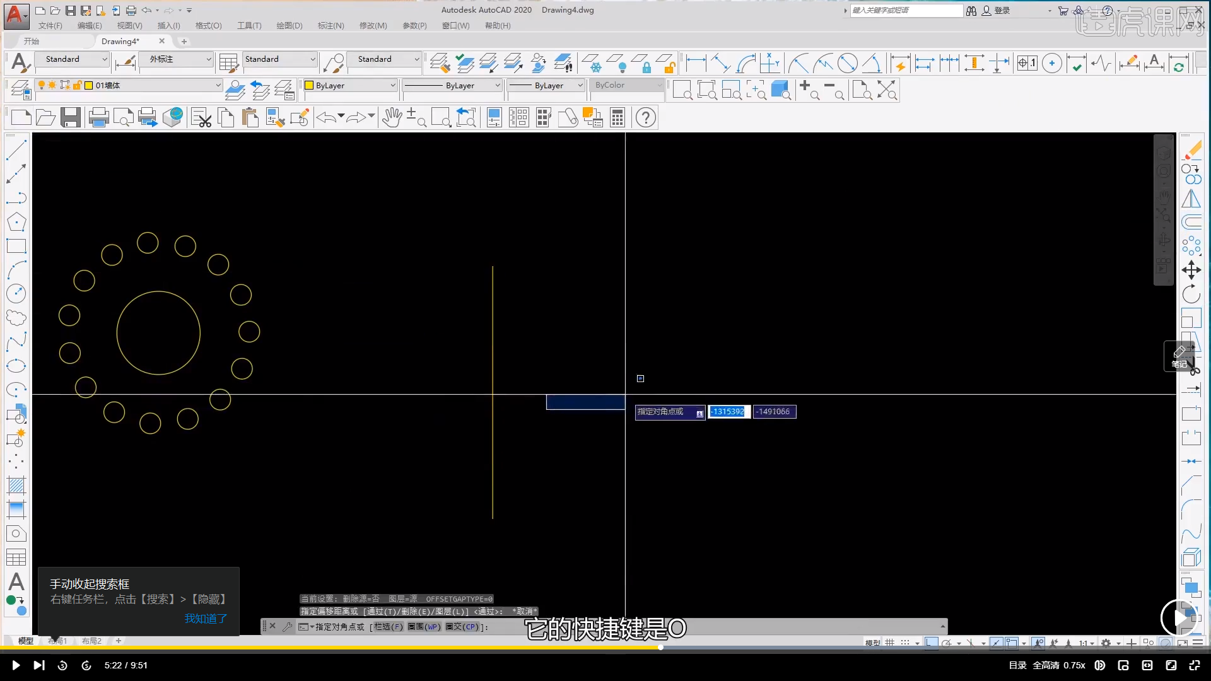The height and width of the screenshot is (681, 1211).
Task: Click the Pan hand icon
Action: click(392, 117)
